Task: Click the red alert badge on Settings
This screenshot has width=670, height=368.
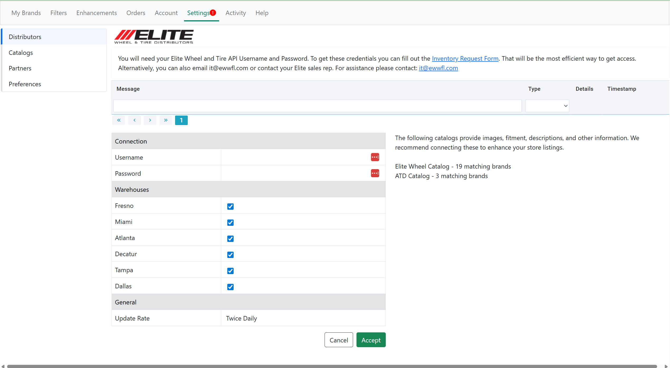Action: 213,13
